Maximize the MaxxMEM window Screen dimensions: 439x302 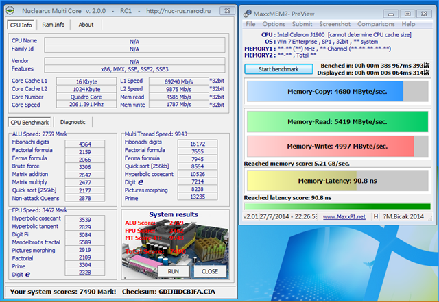[x=407, y=14]
